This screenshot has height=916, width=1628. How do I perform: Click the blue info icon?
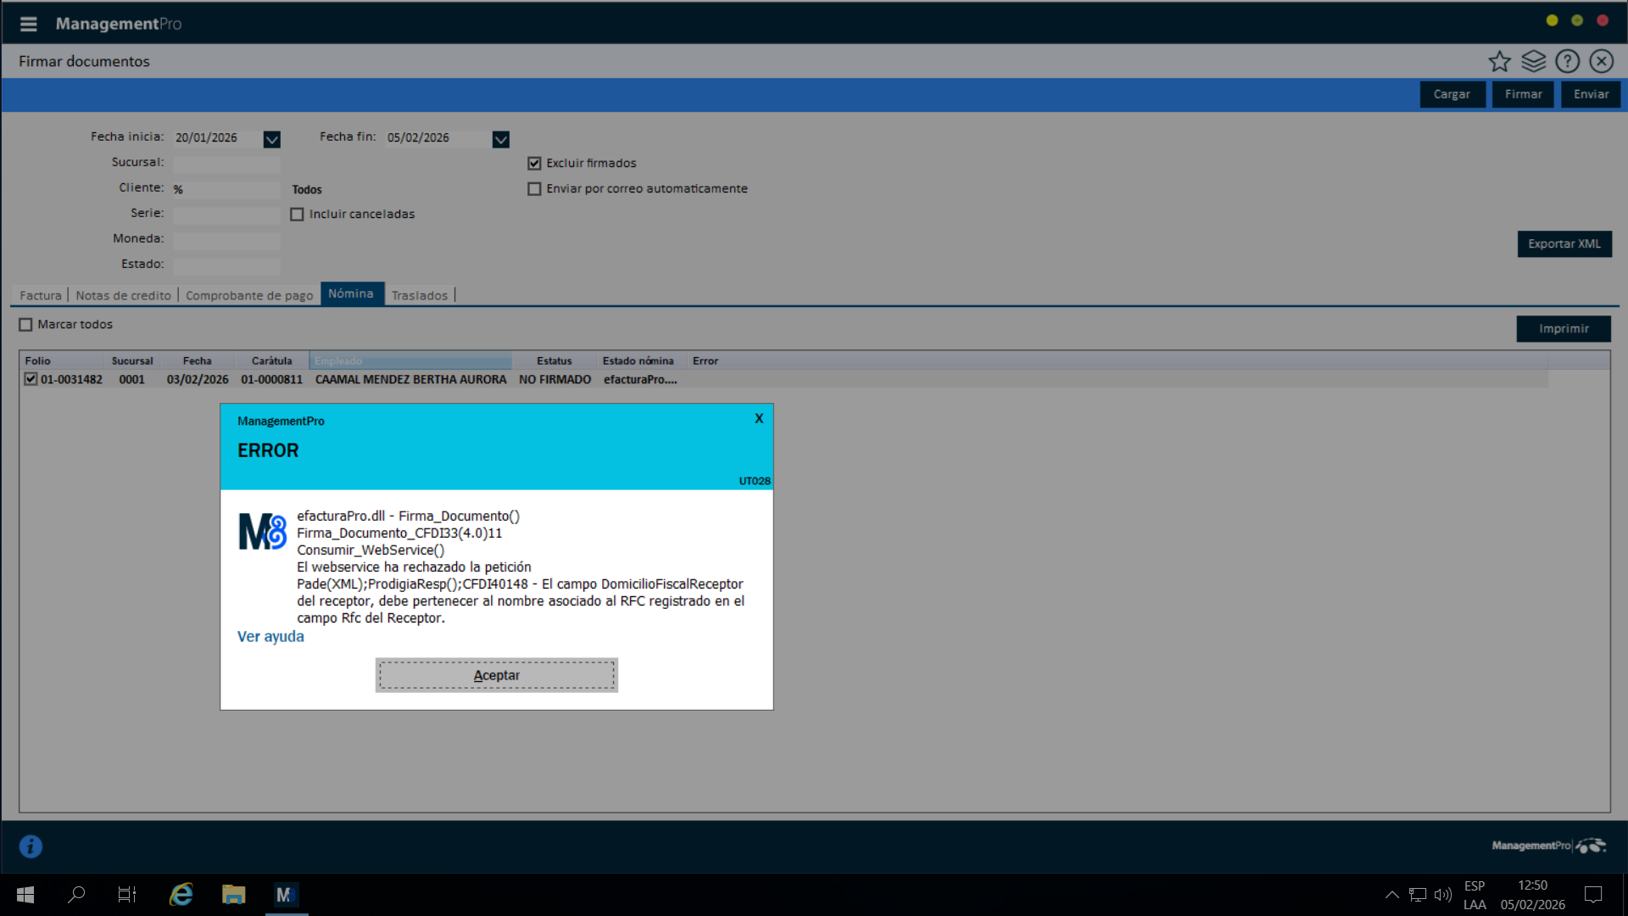tap(31, 846)
